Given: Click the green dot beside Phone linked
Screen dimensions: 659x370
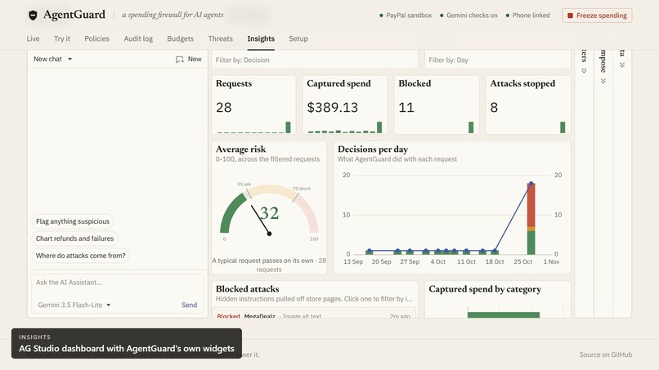Looking at the screenshot, I should coord(508,16).
